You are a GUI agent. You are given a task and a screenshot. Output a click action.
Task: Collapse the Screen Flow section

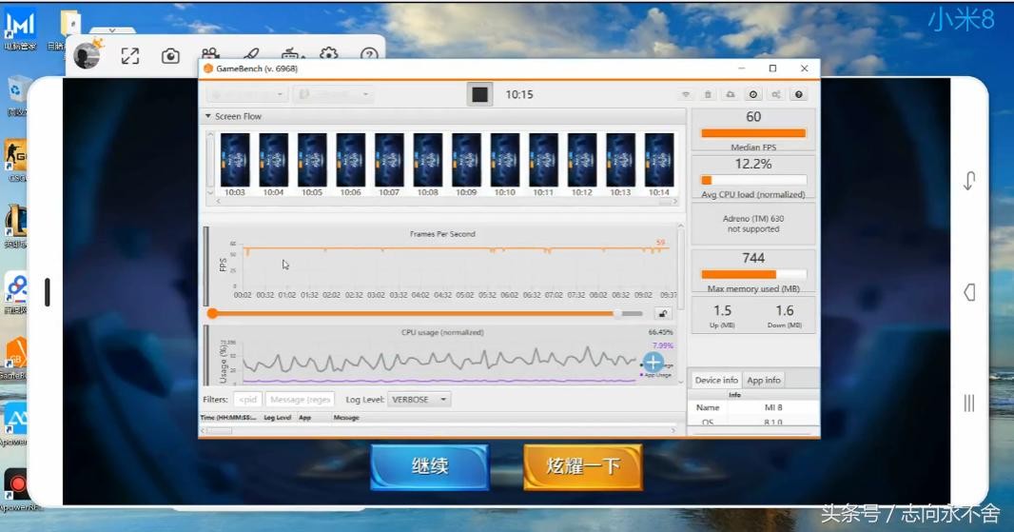tap(208, 117)
